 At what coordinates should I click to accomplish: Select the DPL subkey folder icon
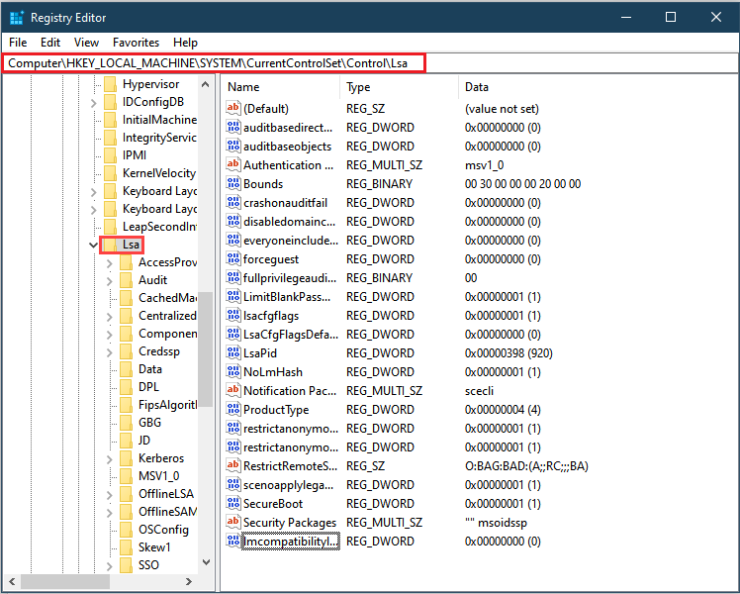[126, 387]
